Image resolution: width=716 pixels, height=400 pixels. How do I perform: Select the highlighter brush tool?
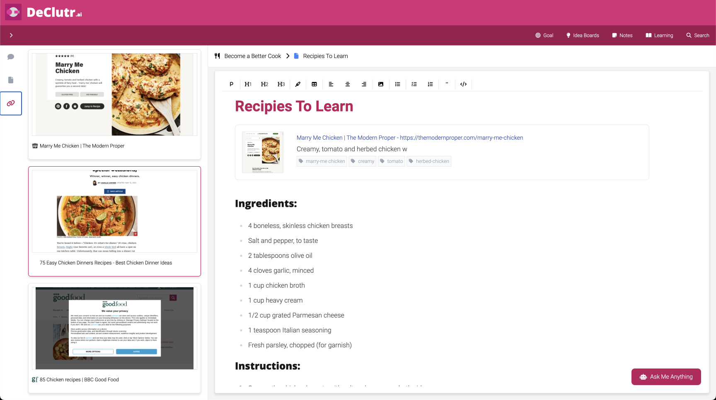click(x=298, y=84)
